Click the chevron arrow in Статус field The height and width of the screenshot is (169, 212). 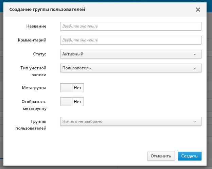point(195,54)
